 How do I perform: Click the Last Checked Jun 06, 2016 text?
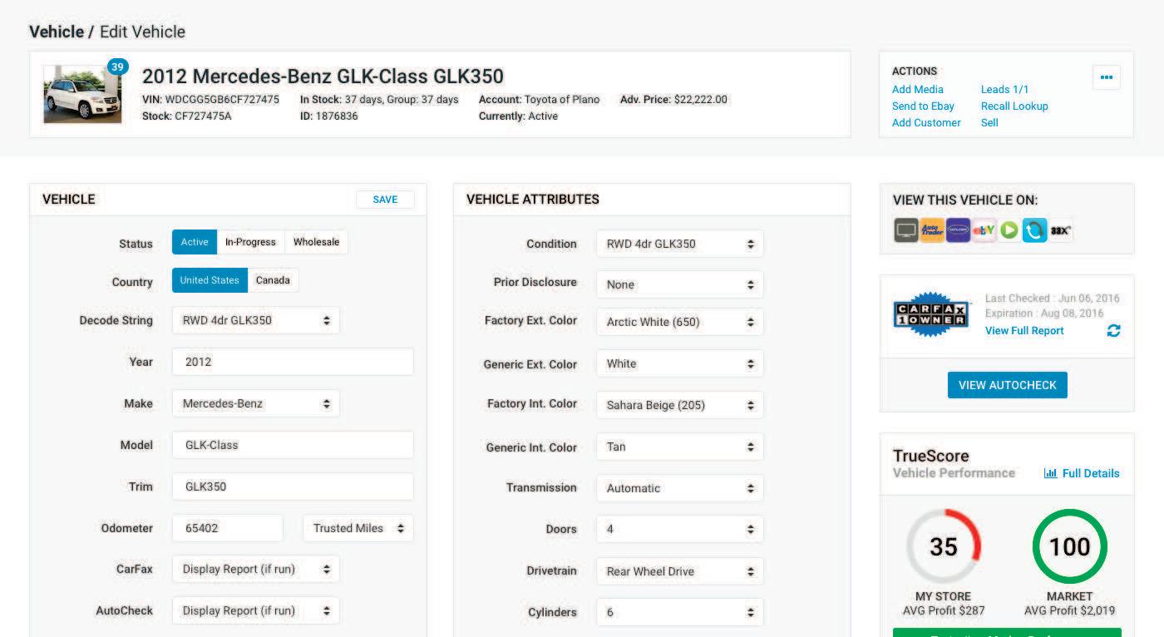pos(1053,298)
